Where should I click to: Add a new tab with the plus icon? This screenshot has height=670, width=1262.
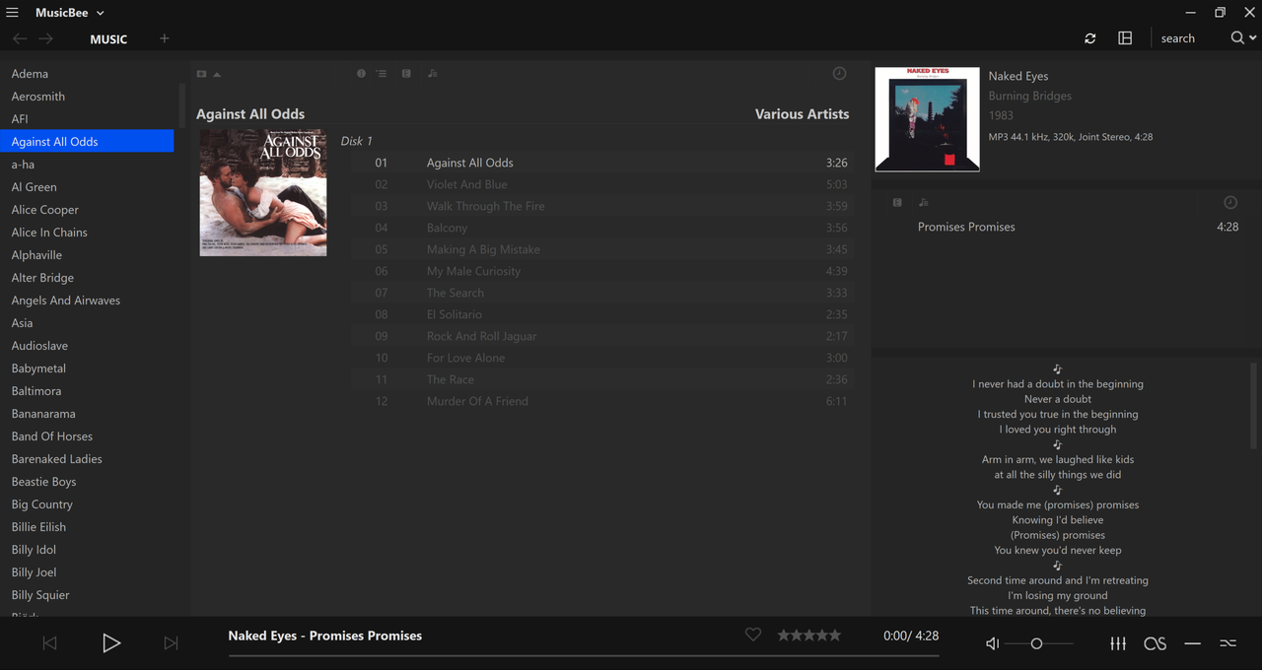click(x=165, y=38)
